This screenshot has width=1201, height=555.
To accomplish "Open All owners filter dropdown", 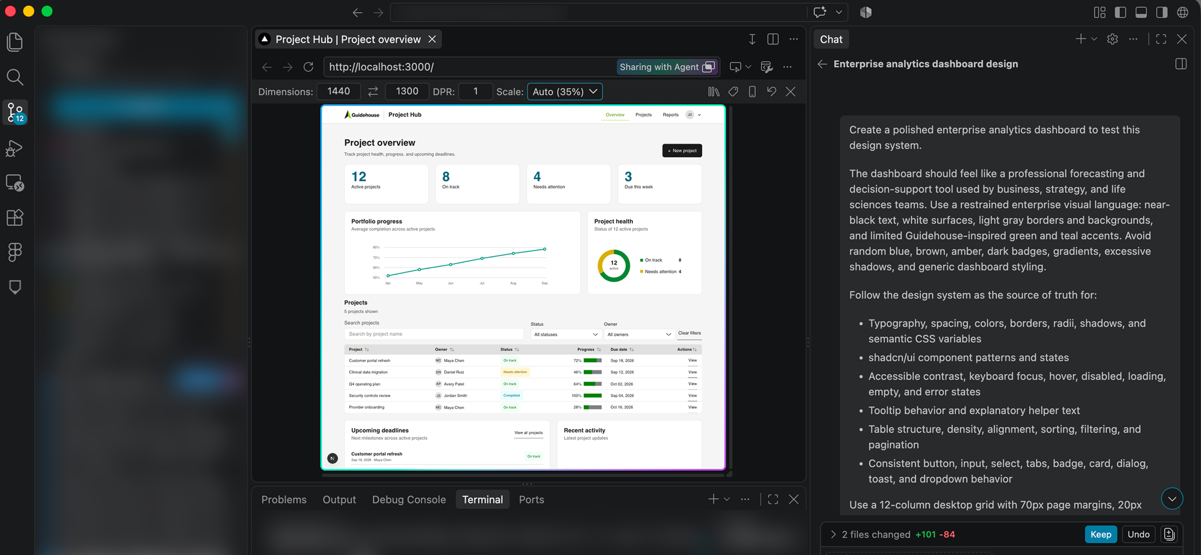I will [x=639, y=334].
